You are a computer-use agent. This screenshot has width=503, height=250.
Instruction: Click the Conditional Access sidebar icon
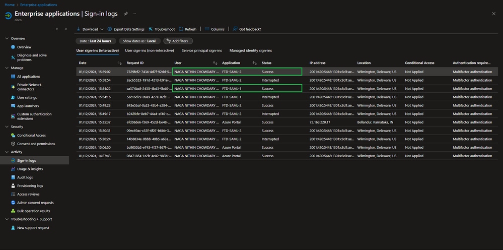(x=13, y=136)
